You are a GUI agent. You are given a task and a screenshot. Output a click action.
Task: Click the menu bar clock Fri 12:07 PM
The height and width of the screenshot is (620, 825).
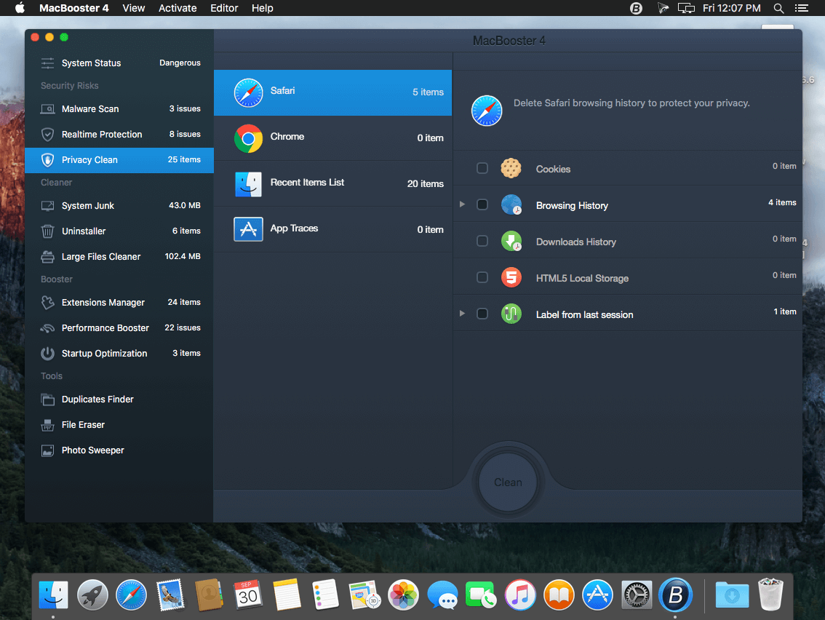click(x=731, y=8)
